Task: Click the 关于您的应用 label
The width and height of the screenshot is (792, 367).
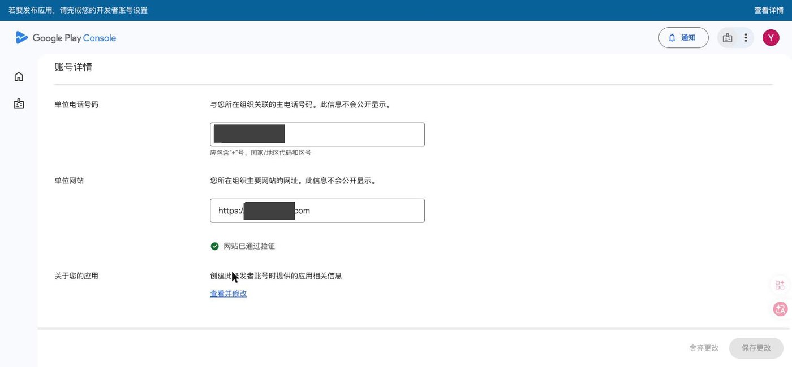Action: point(76,276)
